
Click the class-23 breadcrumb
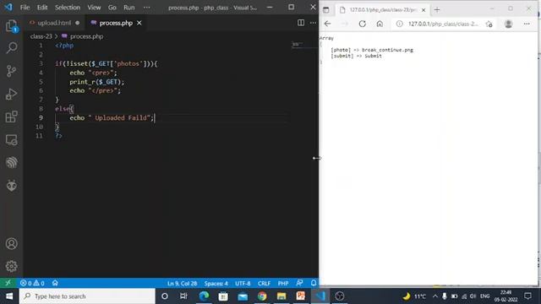pos(41,36)
